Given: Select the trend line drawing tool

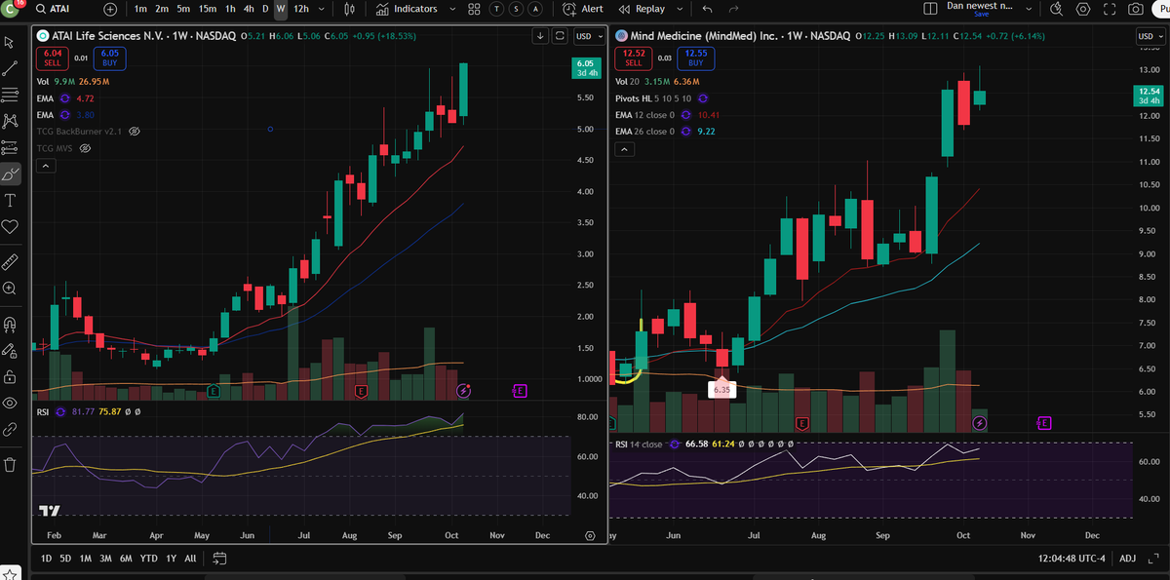Looking at the screenshot, I should (x=10, y=69).
